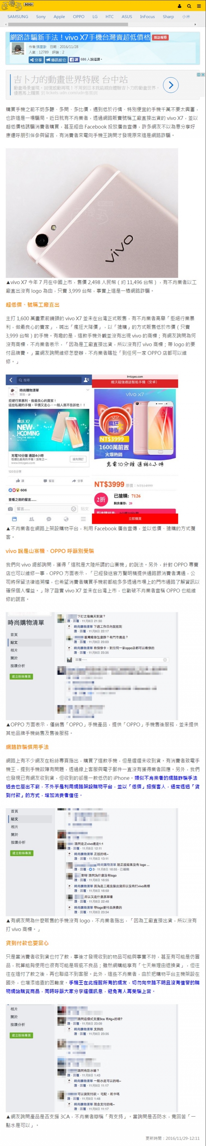Open the hamburger menu icon
This screenshot has width=206, height=1146.
(198, 6)
